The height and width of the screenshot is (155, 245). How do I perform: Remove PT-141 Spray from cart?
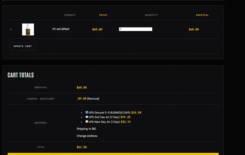pos(11,29)
